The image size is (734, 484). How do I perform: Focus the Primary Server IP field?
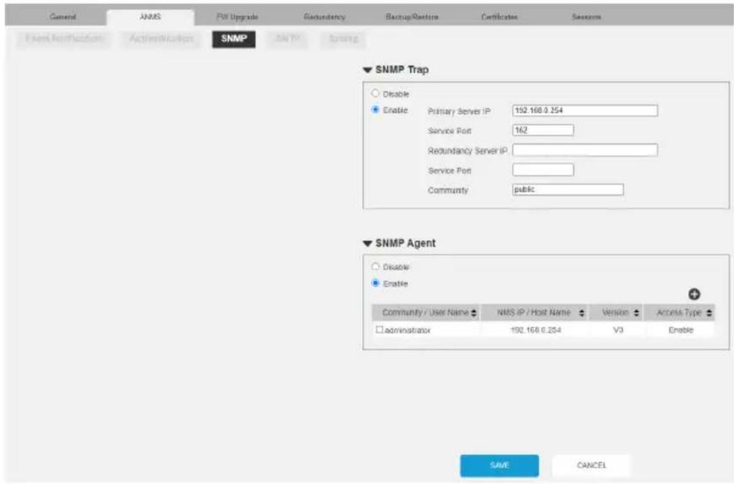(x=584, y=111)
